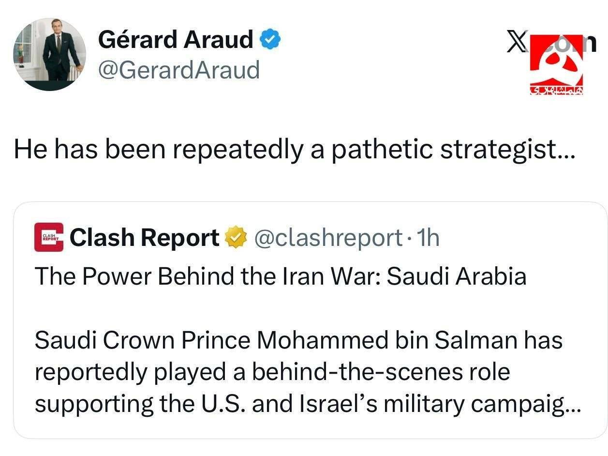Open the @GerardAraud handle

179,71
